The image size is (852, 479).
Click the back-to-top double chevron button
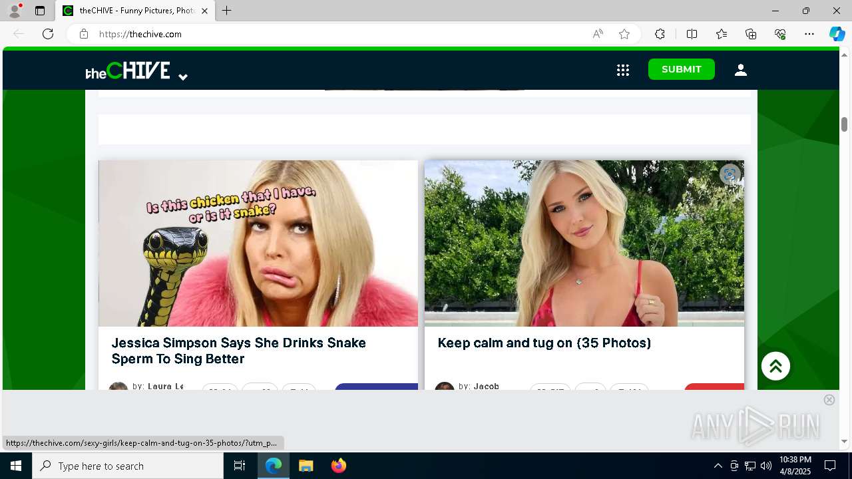775,366
